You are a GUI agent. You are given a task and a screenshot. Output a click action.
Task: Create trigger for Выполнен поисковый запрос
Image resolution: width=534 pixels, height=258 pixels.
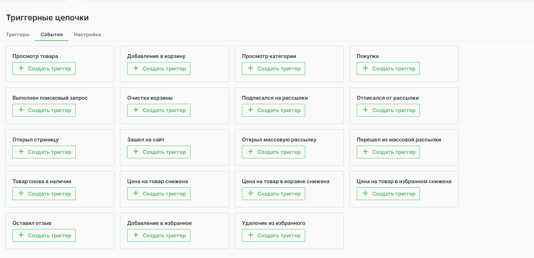pyautogui.click(x=44, y=110)
